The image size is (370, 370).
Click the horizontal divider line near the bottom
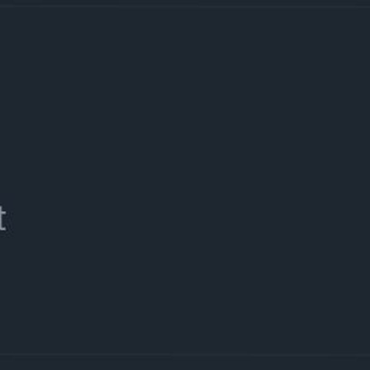(x=185, y=356)
